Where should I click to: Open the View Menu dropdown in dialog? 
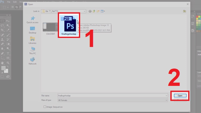pos(103,11)
